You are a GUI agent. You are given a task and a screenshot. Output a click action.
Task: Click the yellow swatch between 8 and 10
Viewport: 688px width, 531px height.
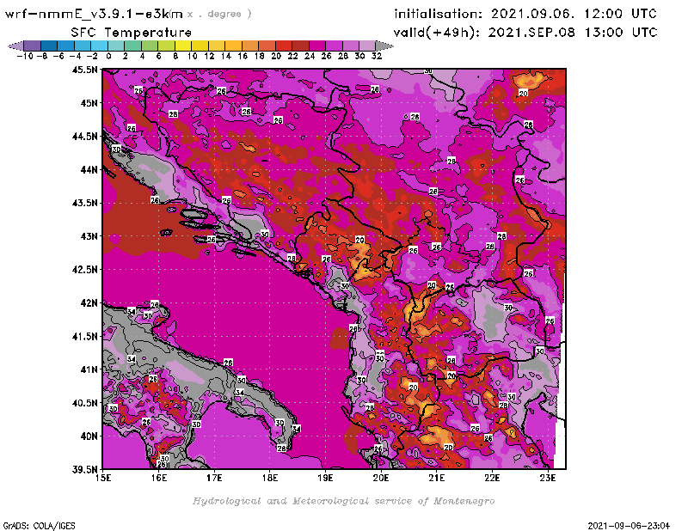pyautogui.click(x=182, y=46)
